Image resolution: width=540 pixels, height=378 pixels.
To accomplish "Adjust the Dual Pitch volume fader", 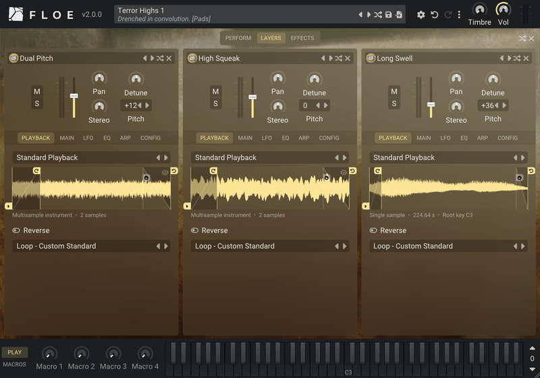I will (x=74, y=96).
